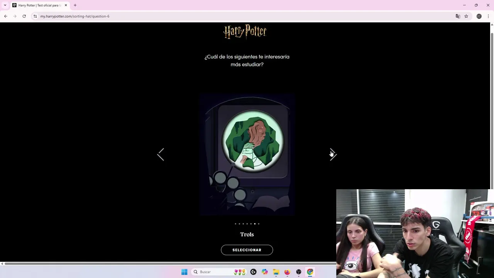Select the fifth carousel pagination dot
Image resolution: width=494 pixels, height=278 pixels.
(x=251, y=224)
